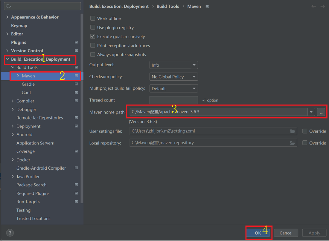Click the browse (...) button for Maven home
The height and width of the screenshot is (241, 329).
321,112
